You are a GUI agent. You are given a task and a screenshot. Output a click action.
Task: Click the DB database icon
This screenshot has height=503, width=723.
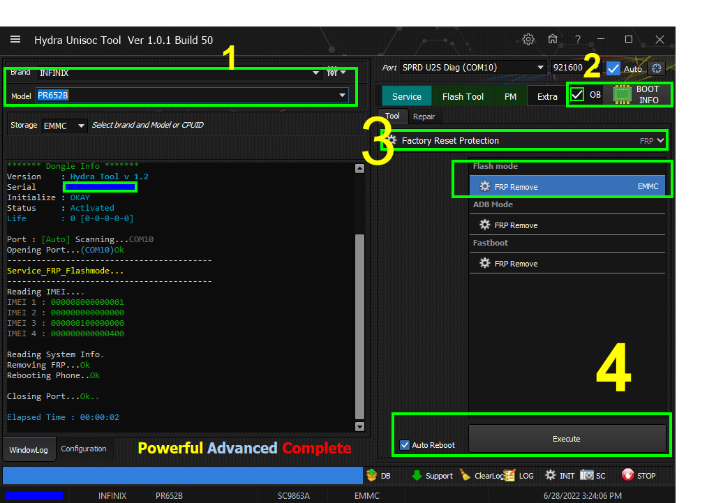click(371, 475)
